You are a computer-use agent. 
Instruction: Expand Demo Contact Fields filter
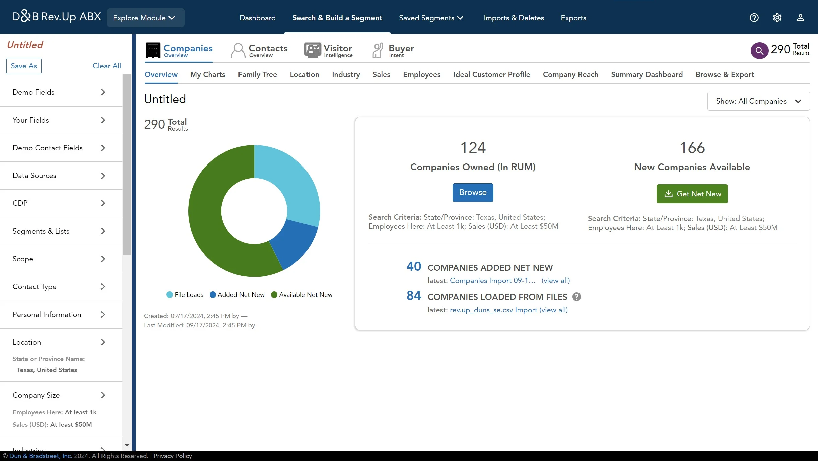point(61,148)
